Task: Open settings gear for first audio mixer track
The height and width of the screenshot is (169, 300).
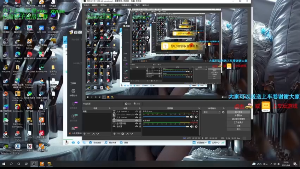Action: pyautogui.click(x=196, y=117)
